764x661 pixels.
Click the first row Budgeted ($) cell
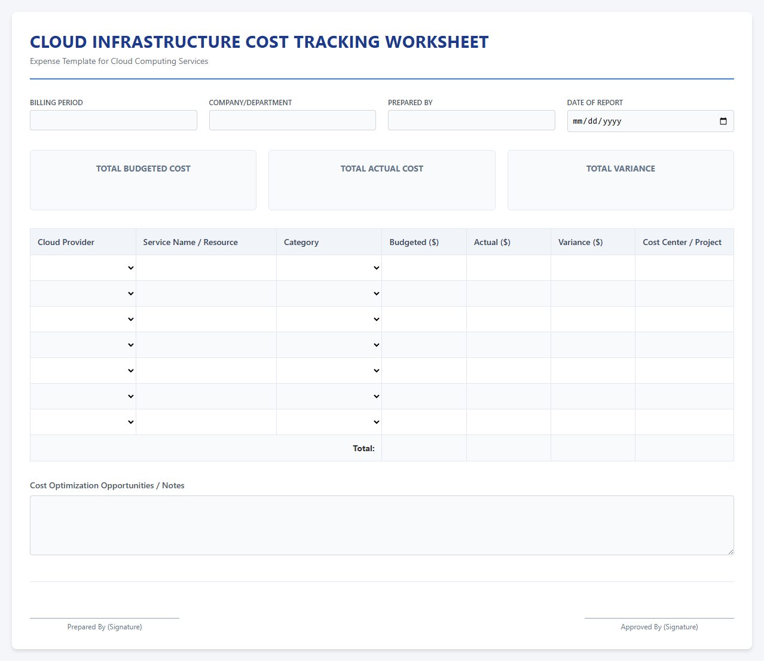(x=424, y=268)
